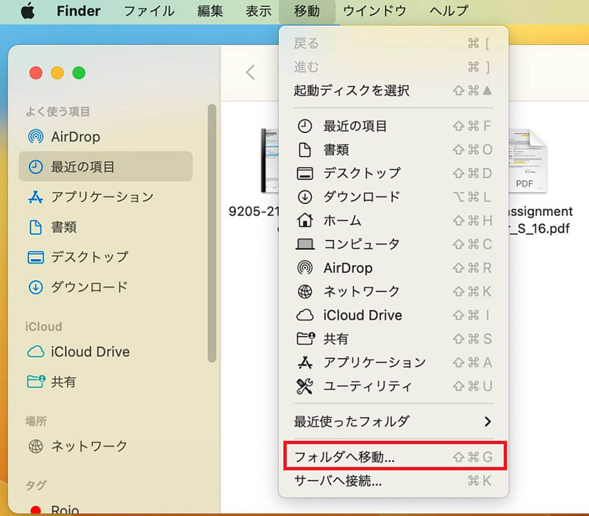Click iCloud Drive label in sidebar
The image size is (589, 516).
90,352
